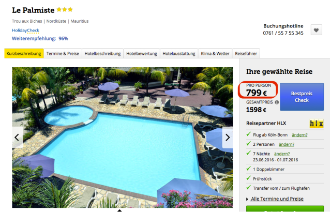
Task: Show next hotel photo with right arrow
Action: [x=228, y=138]
